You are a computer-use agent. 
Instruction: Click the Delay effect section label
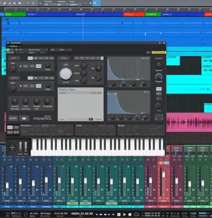click(x=79, y=125)
